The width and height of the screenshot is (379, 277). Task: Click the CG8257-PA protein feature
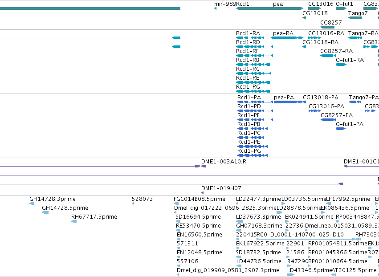pos(328,120)
